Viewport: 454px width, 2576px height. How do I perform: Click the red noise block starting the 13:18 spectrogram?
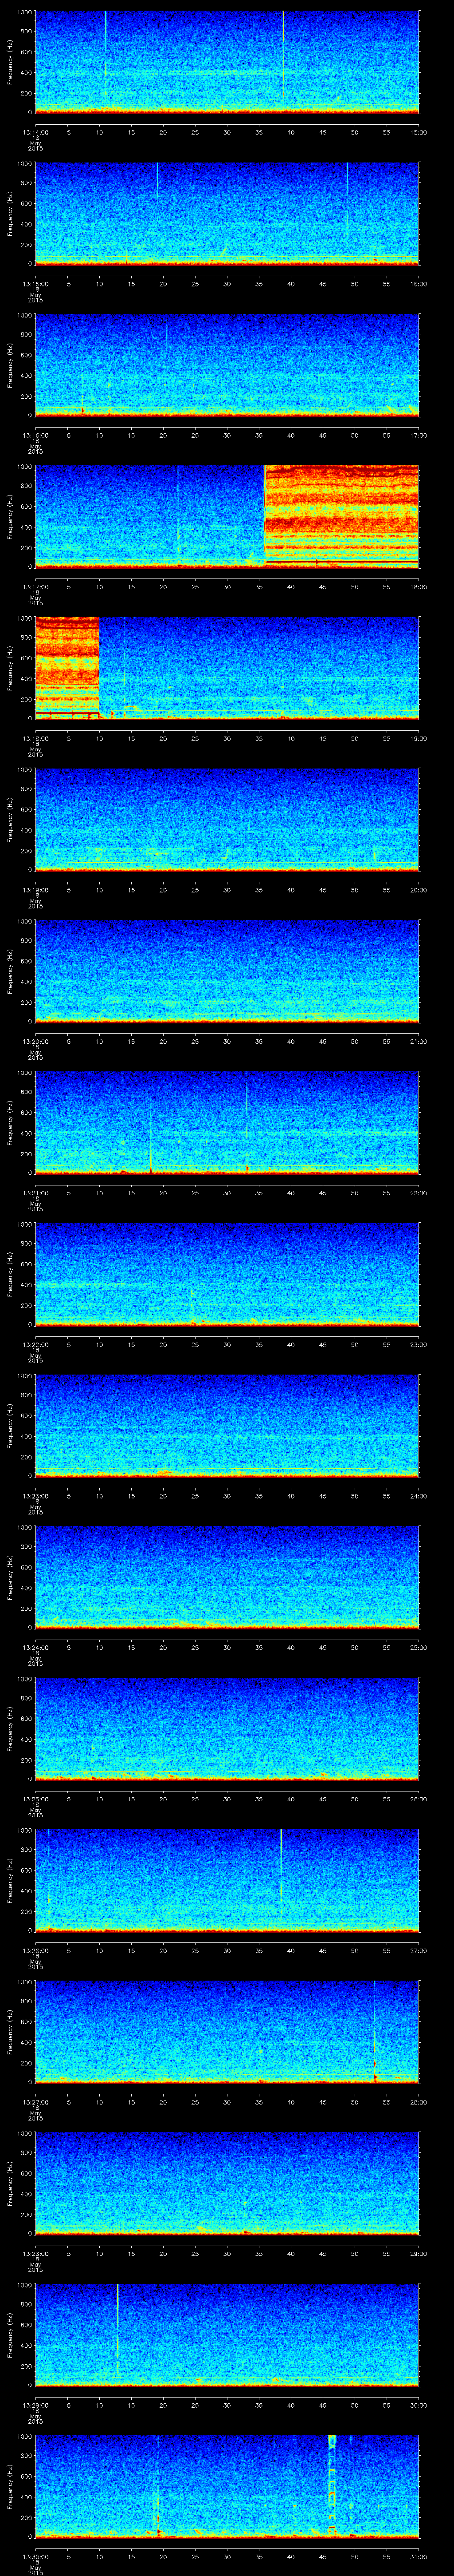click(x=67, y=666)
